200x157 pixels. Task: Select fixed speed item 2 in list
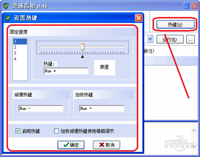[x=20, y=47]
